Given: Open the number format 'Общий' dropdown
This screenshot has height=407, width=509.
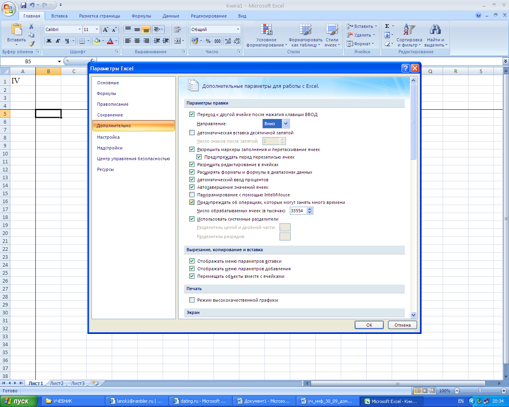Looking at the screenshot, I should [x=238, y=29].
